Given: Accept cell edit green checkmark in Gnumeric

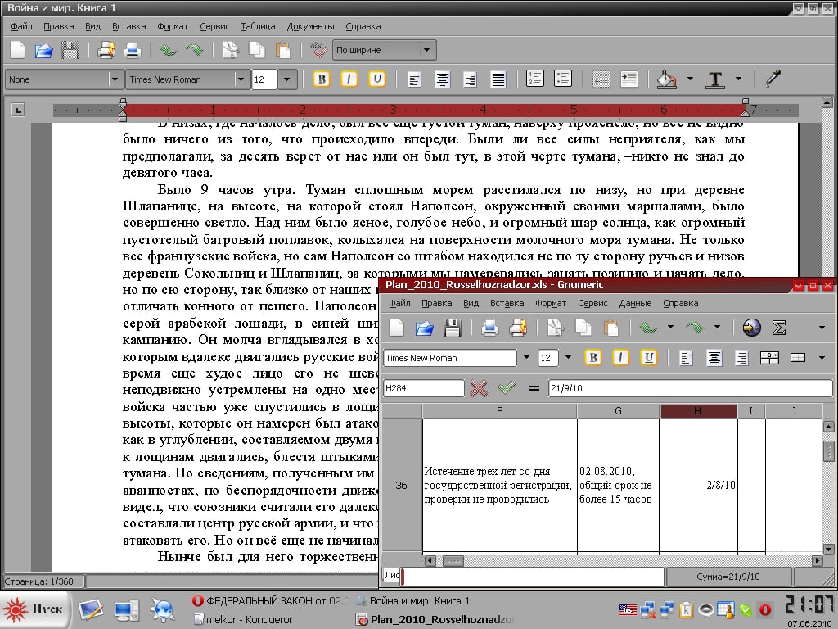Looking at the screenshot, I should pos(506,387).
